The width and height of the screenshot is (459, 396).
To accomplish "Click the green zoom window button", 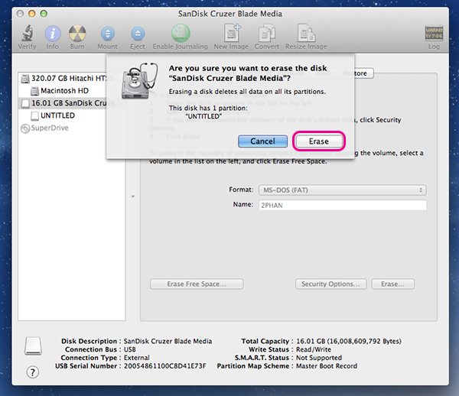I will click(44, 14).
